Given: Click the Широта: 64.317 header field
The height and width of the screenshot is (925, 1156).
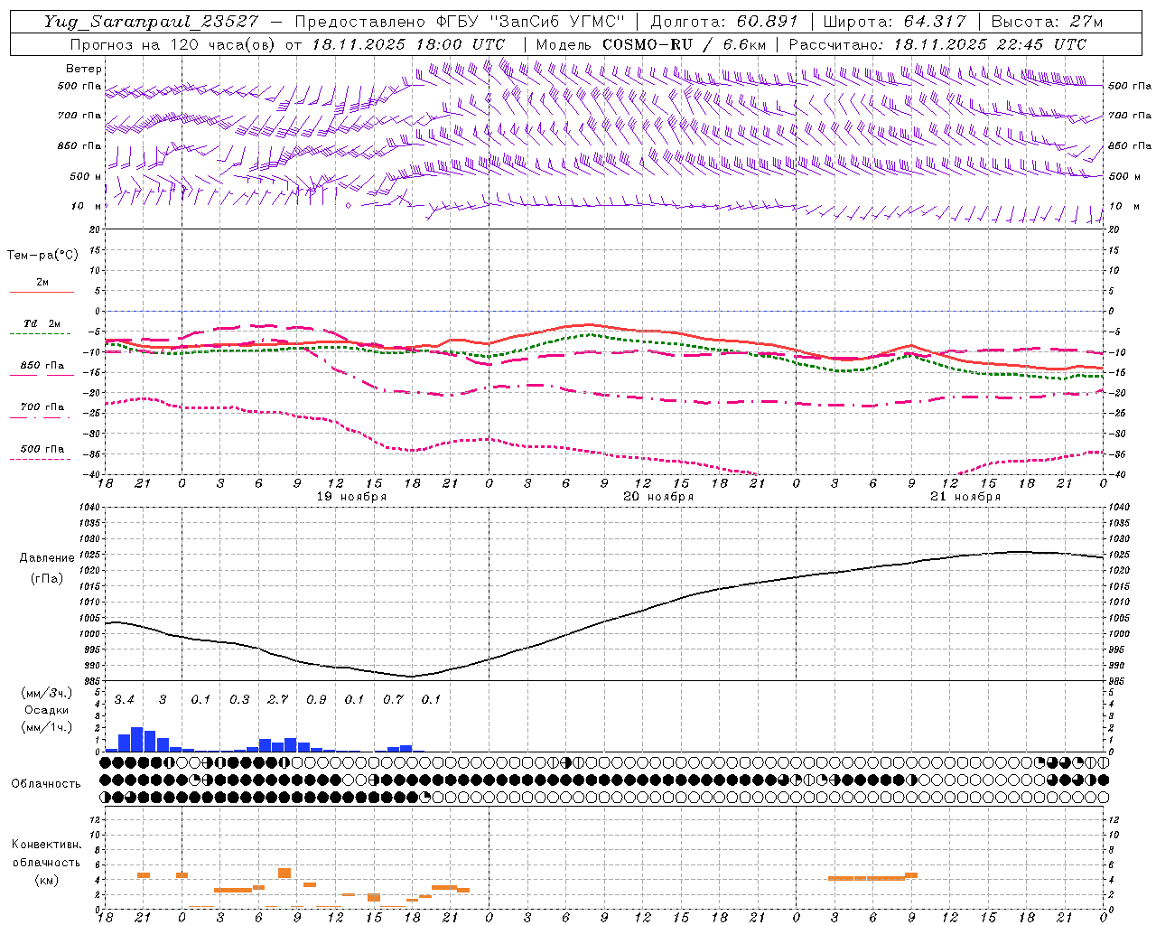Looking at the screenshot, I should click(x=894, y=22).
